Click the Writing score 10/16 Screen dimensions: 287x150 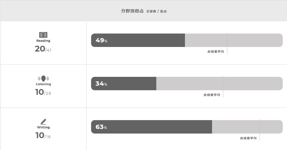pos(43,136)
